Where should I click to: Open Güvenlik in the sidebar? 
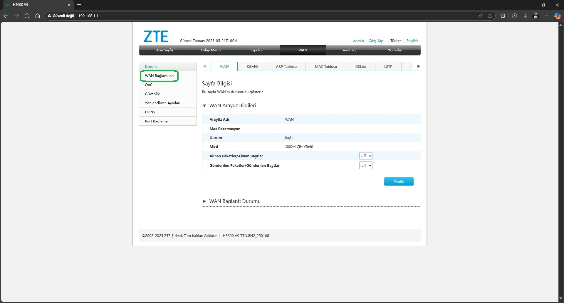[168, 94]
